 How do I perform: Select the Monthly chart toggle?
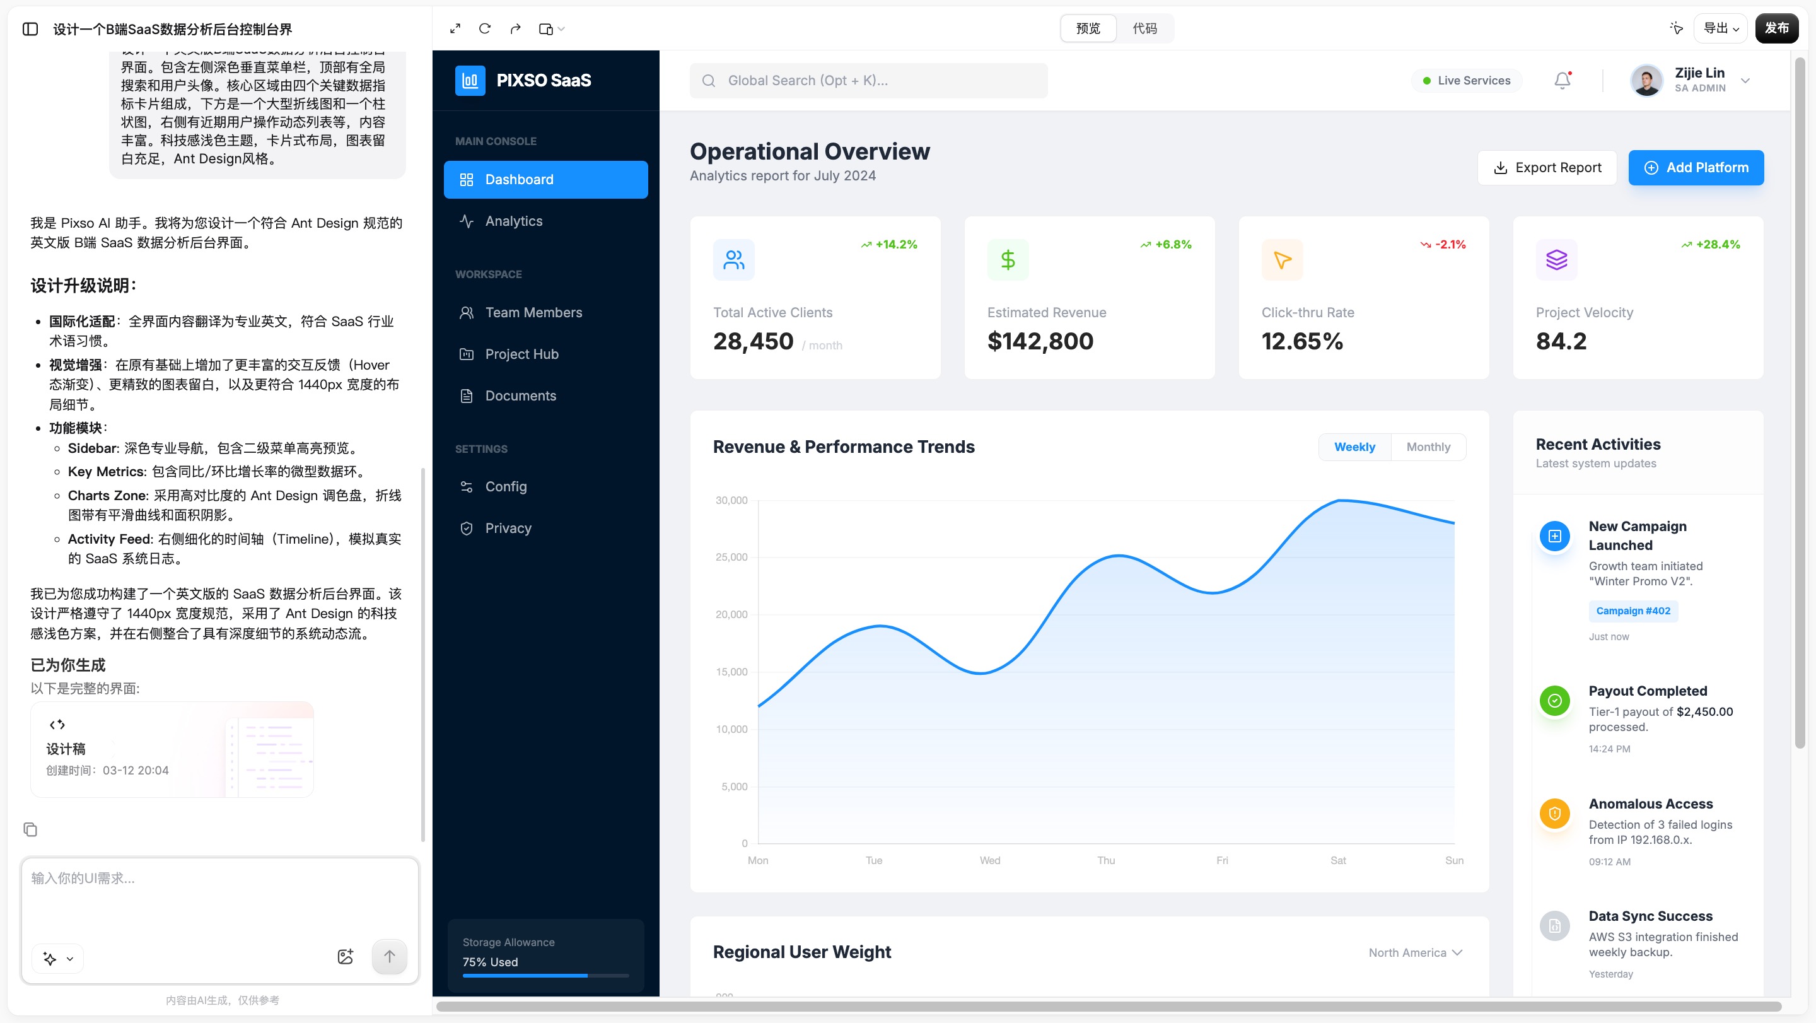coord(1428,447)
